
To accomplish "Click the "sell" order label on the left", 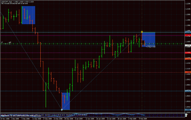I will pyautogui.click(x=10, y=42).
